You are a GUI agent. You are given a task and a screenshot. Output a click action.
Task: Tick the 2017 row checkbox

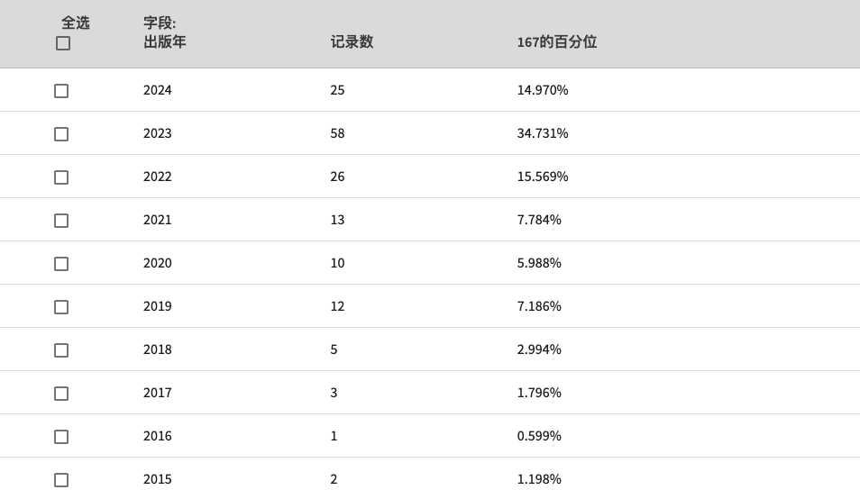61,394
